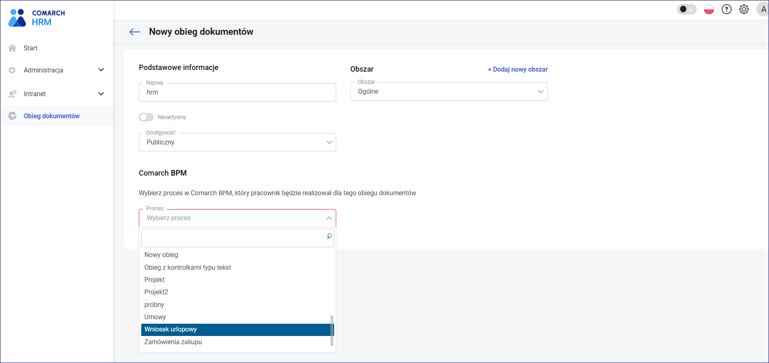The height and width of the screenshot is (363, 769).
Task: Click the Comarch HRM logo
Action: pos(37,18)
